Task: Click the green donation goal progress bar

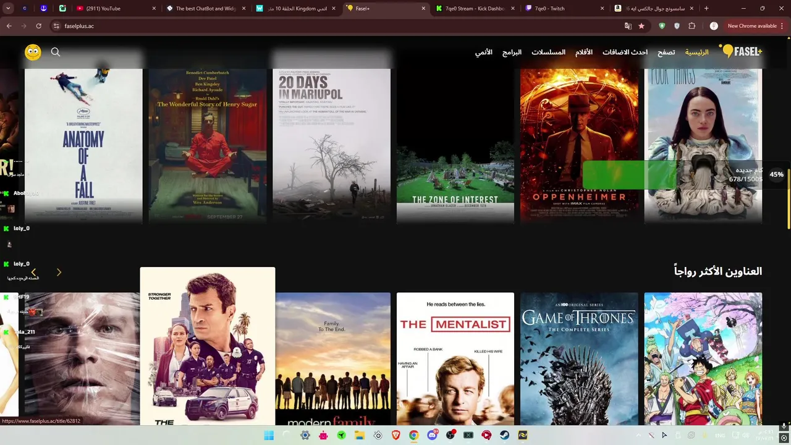Action: tap(630, 175)
